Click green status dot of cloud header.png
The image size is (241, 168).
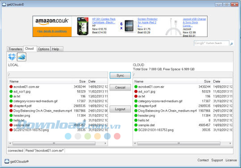pyautogui.click(x=136, y=116)
